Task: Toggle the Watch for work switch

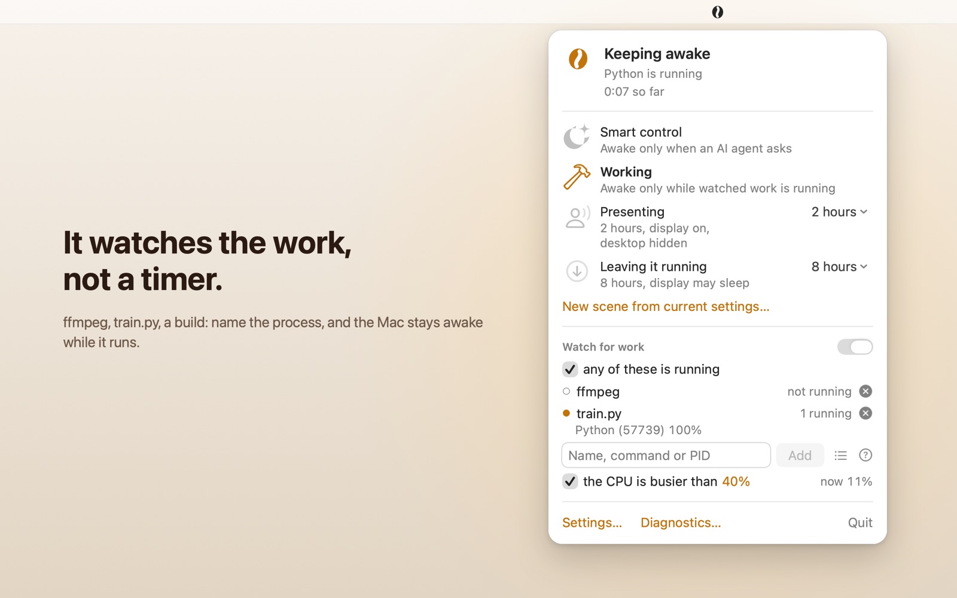Action: click(855, 347)
